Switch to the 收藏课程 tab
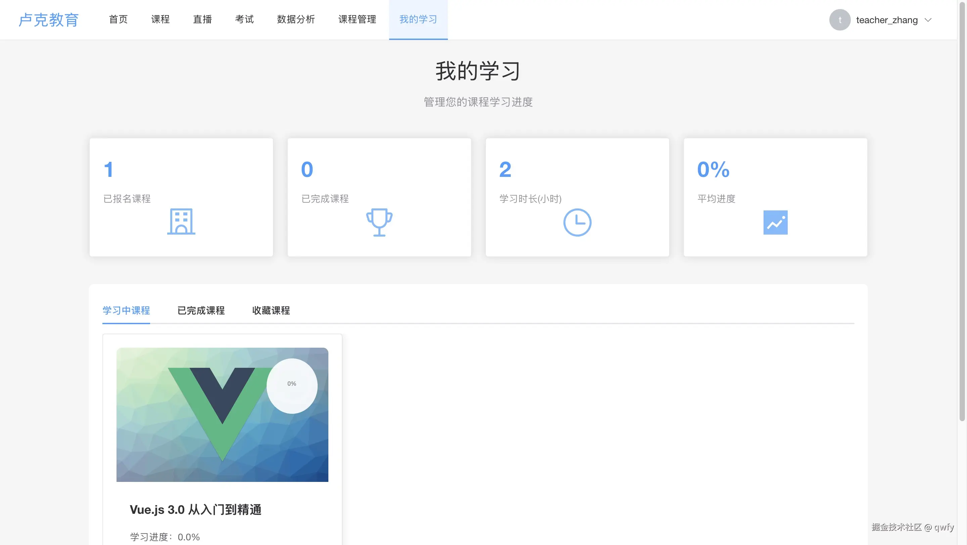The image size is (967, 545). 271,310
